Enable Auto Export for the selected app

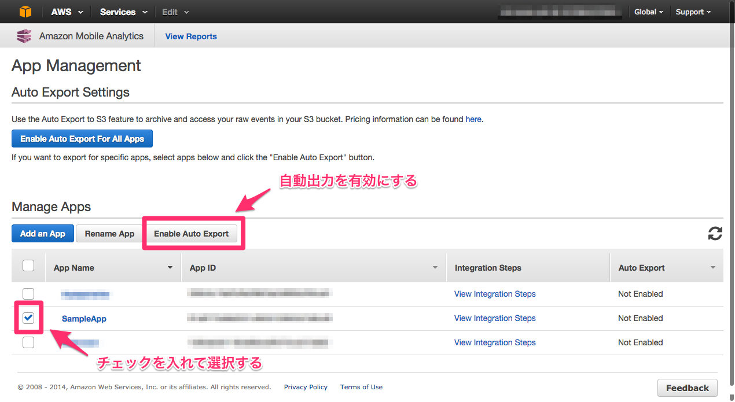pos(192,233)
